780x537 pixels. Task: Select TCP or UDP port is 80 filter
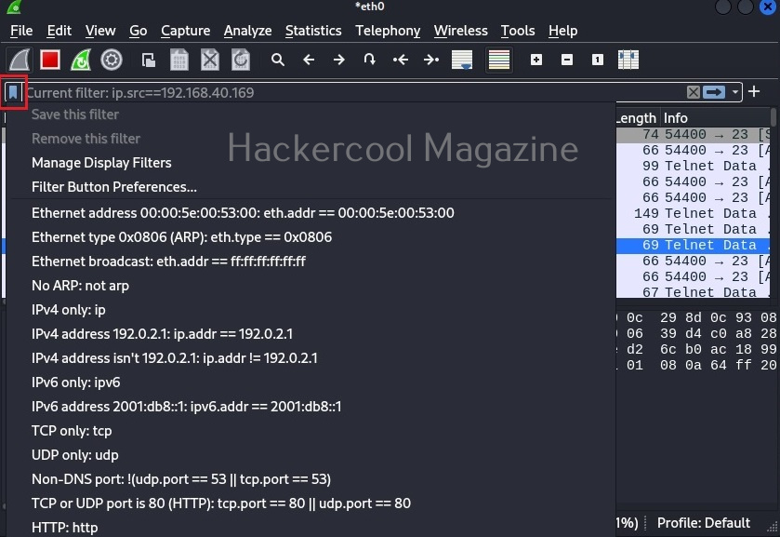[312, 503]
